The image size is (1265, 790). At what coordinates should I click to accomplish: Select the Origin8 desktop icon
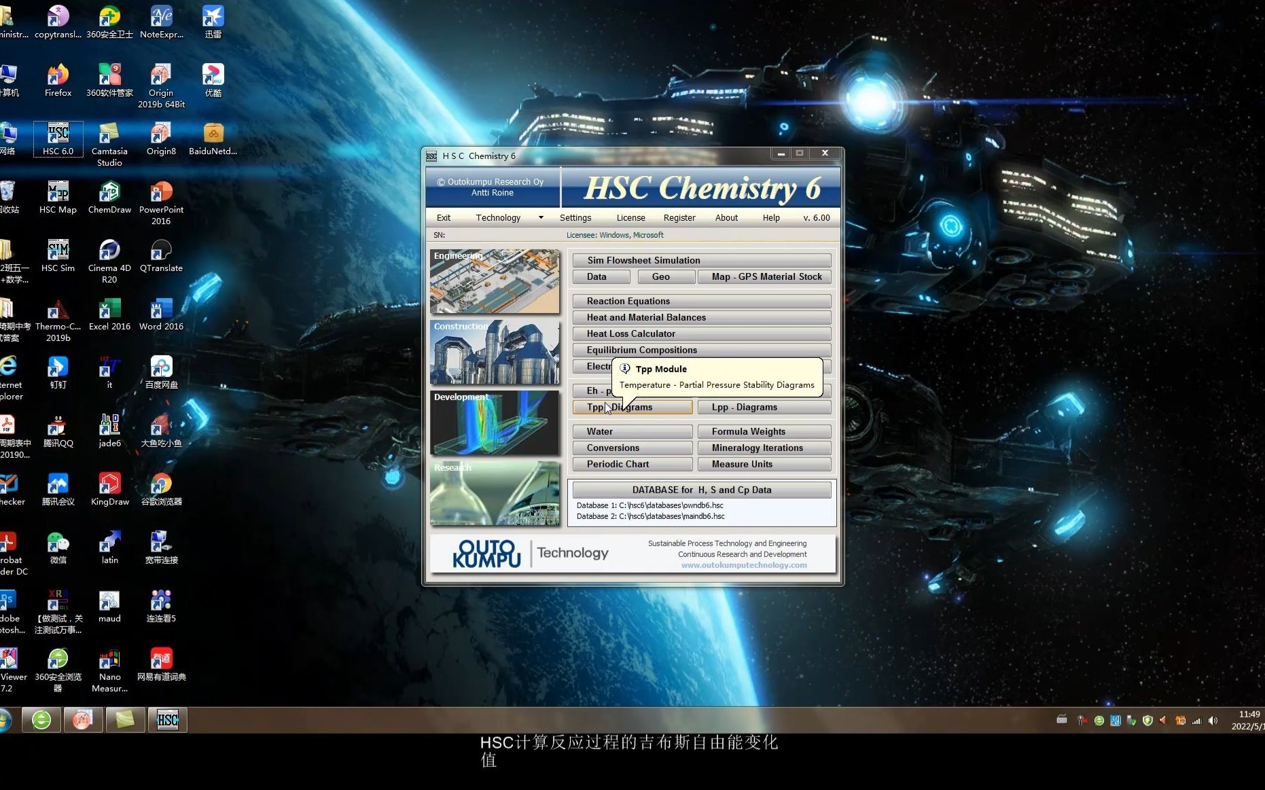(161, 139)
